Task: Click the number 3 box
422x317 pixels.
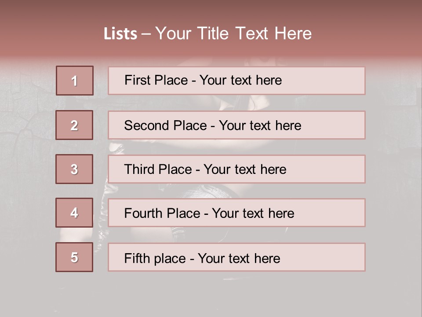Action: click(74, 169)
